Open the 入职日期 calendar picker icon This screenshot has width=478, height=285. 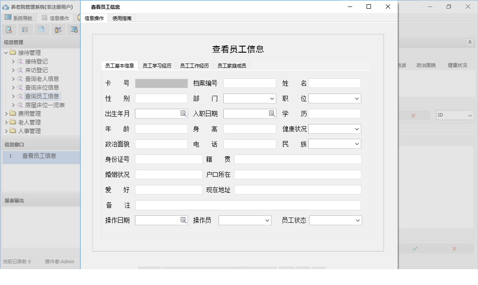[272, 113]
